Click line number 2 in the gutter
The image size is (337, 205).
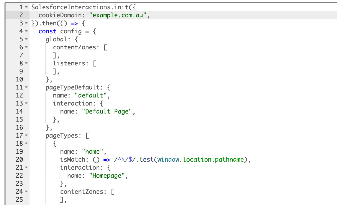(21, 15)
